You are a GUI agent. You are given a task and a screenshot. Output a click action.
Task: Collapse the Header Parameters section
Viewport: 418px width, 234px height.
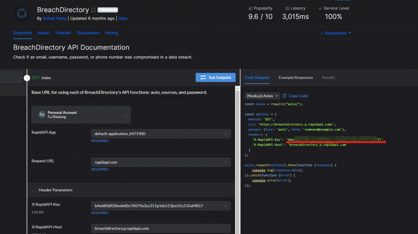coord(34,190)
